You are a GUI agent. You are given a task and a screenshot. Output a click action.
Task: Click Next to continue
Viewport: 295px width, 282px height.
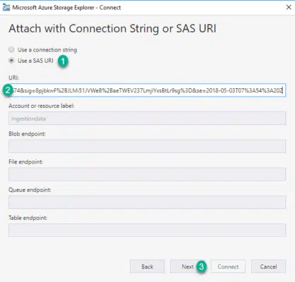coord(187,266)
